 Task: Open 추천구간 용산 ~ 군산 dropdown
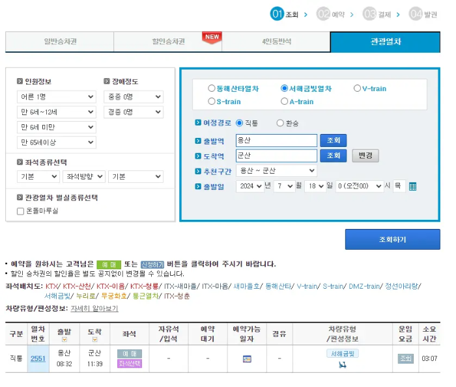tap(276, 170)
